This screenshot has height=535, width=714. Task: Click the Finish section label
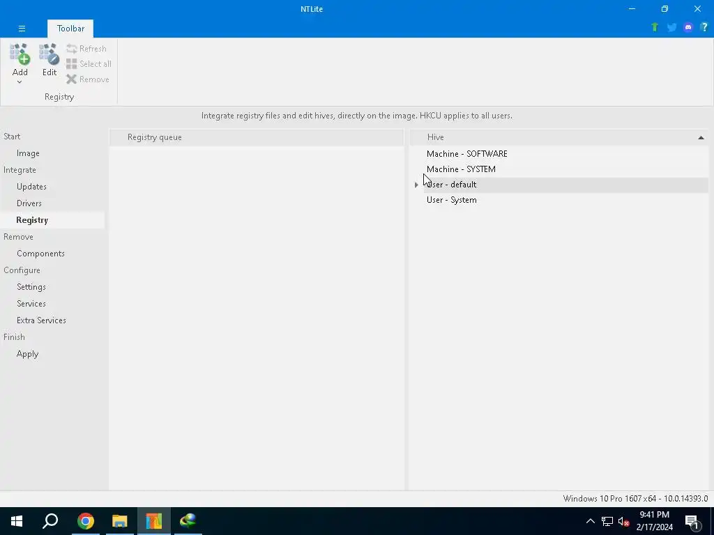click(x=14, y=337)
